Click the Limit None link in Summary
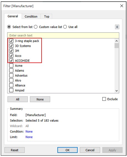 (29, 137)
